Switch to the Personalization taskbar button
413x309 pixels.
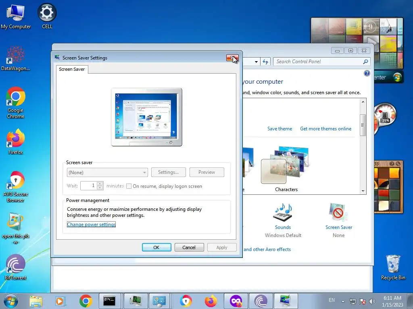coord(286,301)
